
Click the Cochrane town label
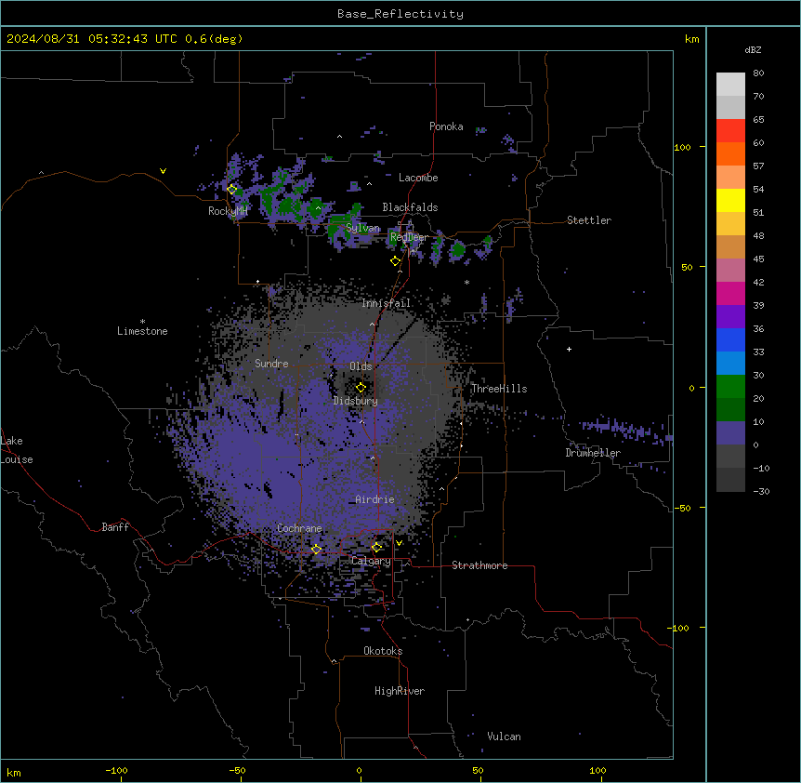(x=299, y=528)
